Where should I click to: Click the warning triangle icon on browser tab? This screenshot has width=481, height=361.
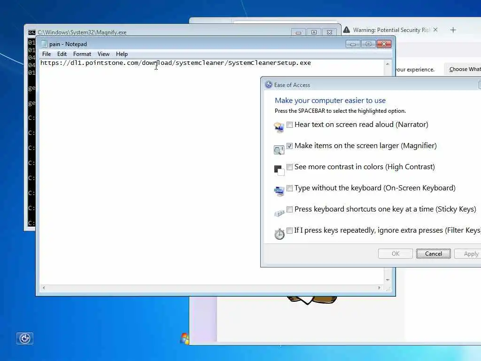(347, 30)
